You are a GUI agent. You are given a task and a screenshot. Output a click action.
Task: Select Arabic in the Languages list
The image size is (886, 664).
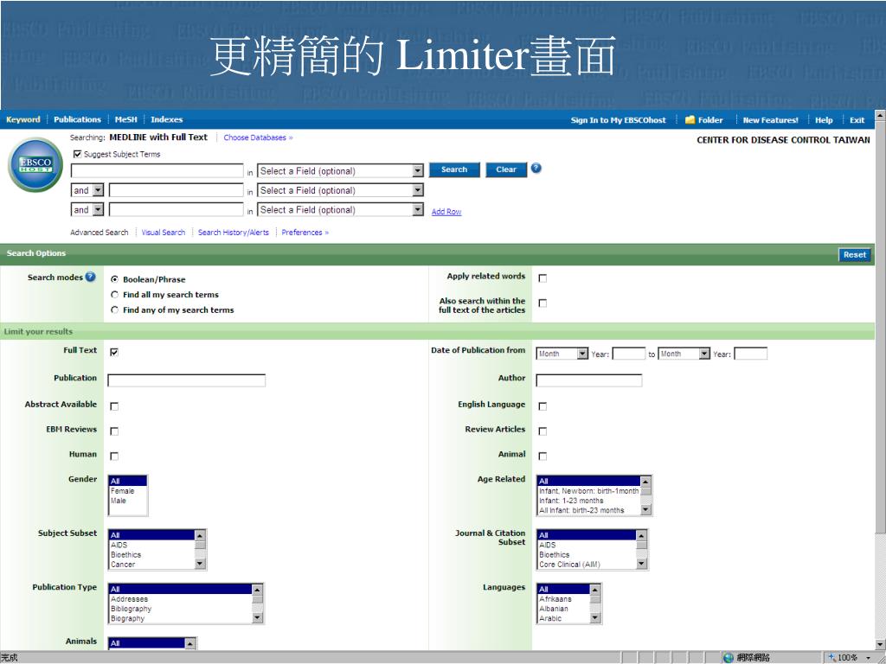point(550,618)
